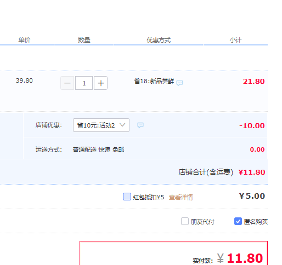
Task: Click the 小计 column header
Action: (235, 40)
